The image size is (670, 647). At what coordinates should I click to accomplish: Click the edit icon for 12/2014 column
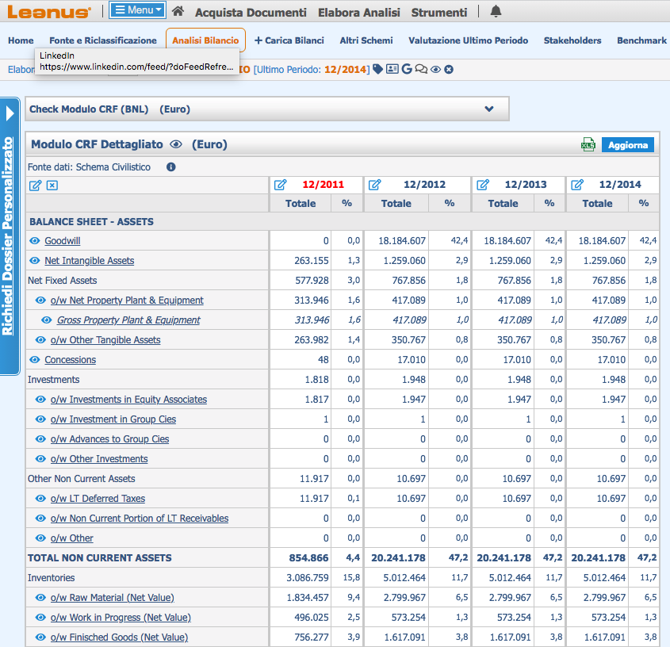(x=577, y=185)
